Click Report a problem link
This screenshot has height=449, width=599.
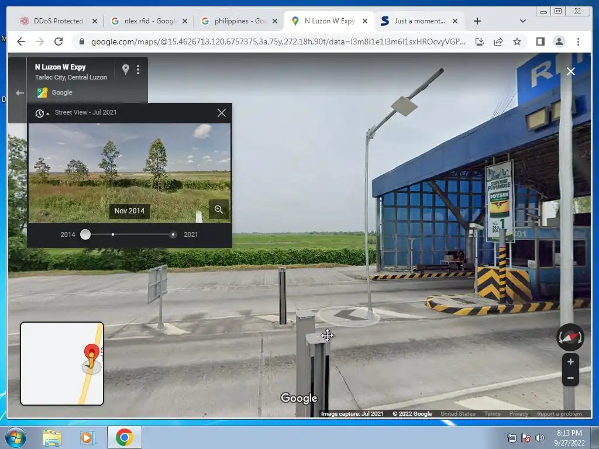pos(559,414)
